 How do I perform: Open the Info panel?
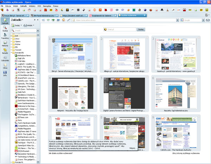tap(5, 74)
